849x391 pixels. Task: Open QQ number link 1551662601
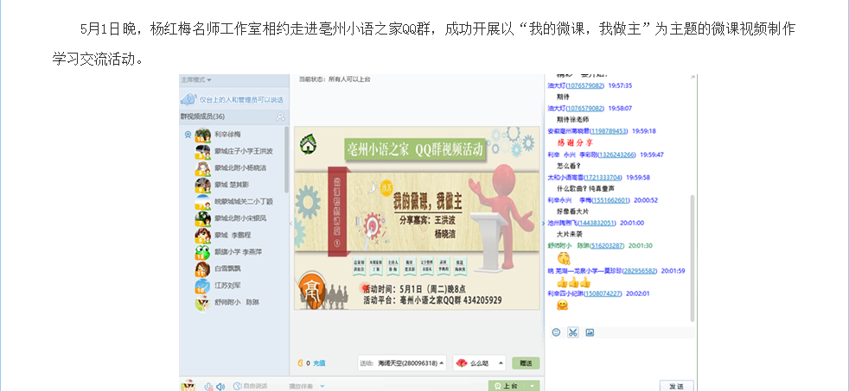click(610, 199)
